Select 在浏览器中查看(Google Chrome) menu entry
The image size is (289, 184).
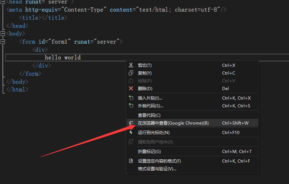pyautogui.click(x=173, y=123)
